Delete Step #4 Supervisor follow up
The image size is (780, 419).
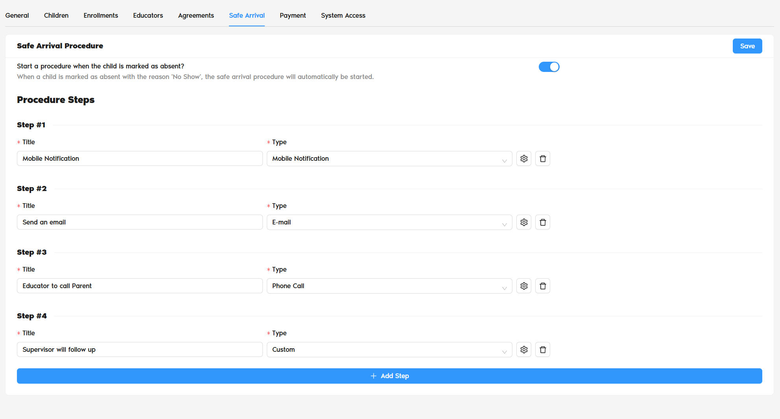coord(543,349)
